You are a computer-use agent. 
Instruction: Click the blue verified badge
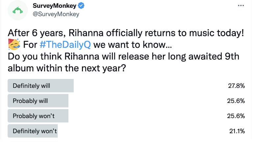(x=81, y=6)
